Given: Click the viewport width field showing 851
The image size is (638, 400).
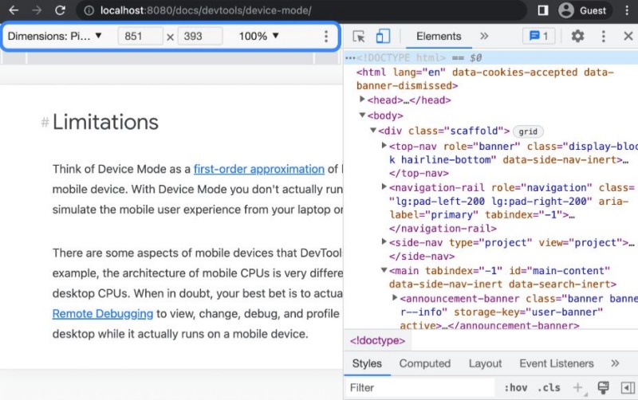Looking at the screenshot, I should pyautogui.click(x=140, y=37).
